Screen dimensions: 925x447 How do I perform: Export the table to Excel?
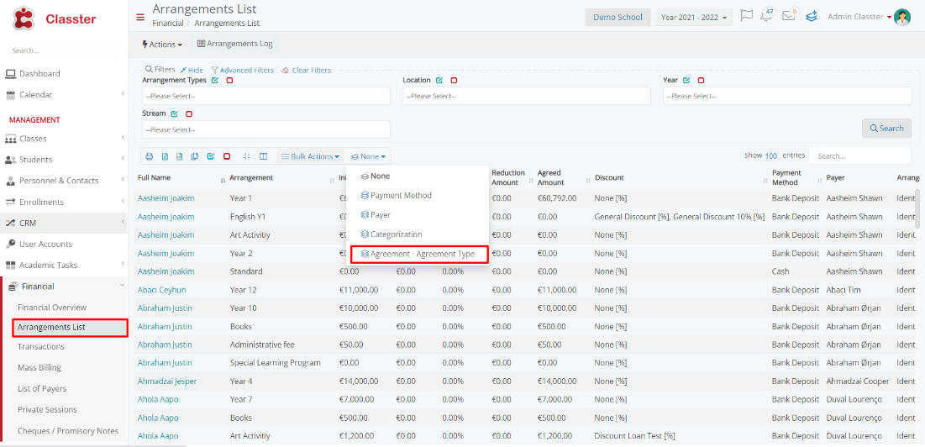[166, 156]
